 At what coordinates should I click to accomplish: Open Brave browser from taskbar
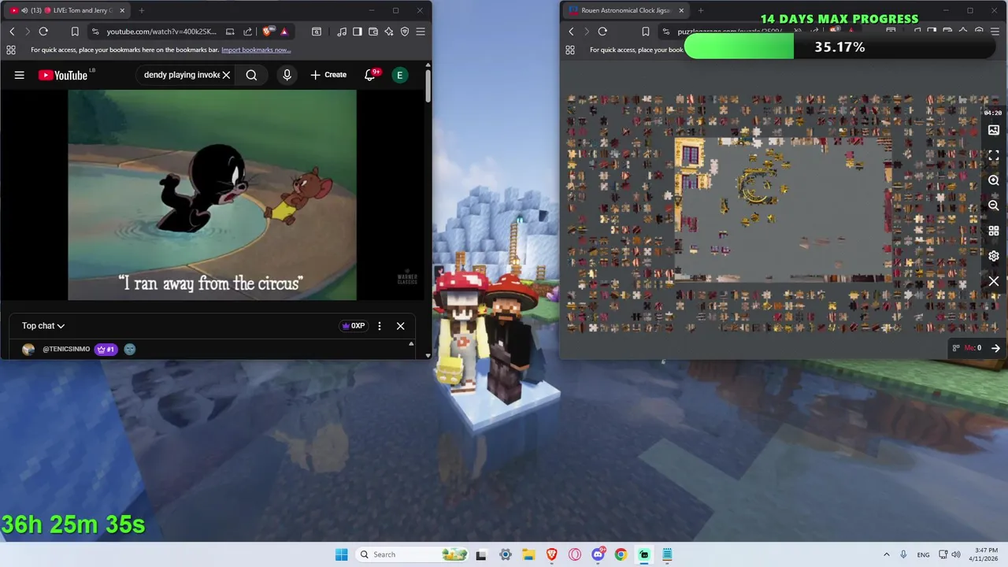(x=552, y=554)
